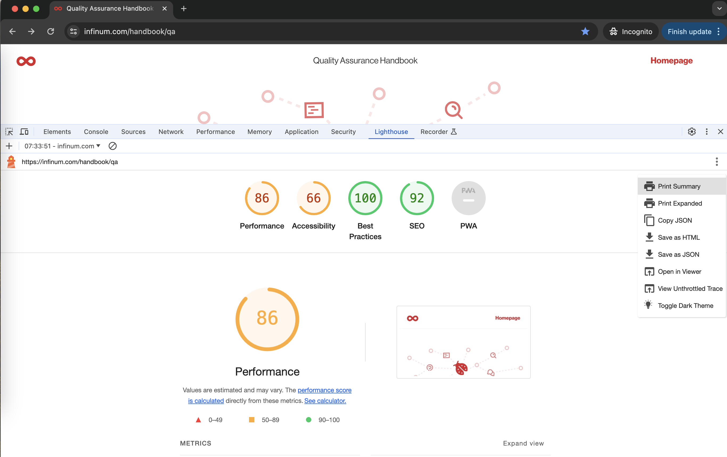The width and height of the screenshot is (727, 457).
Task: Open DevTools settings gear
Action: pyautogui.click(x=692, y=132)
